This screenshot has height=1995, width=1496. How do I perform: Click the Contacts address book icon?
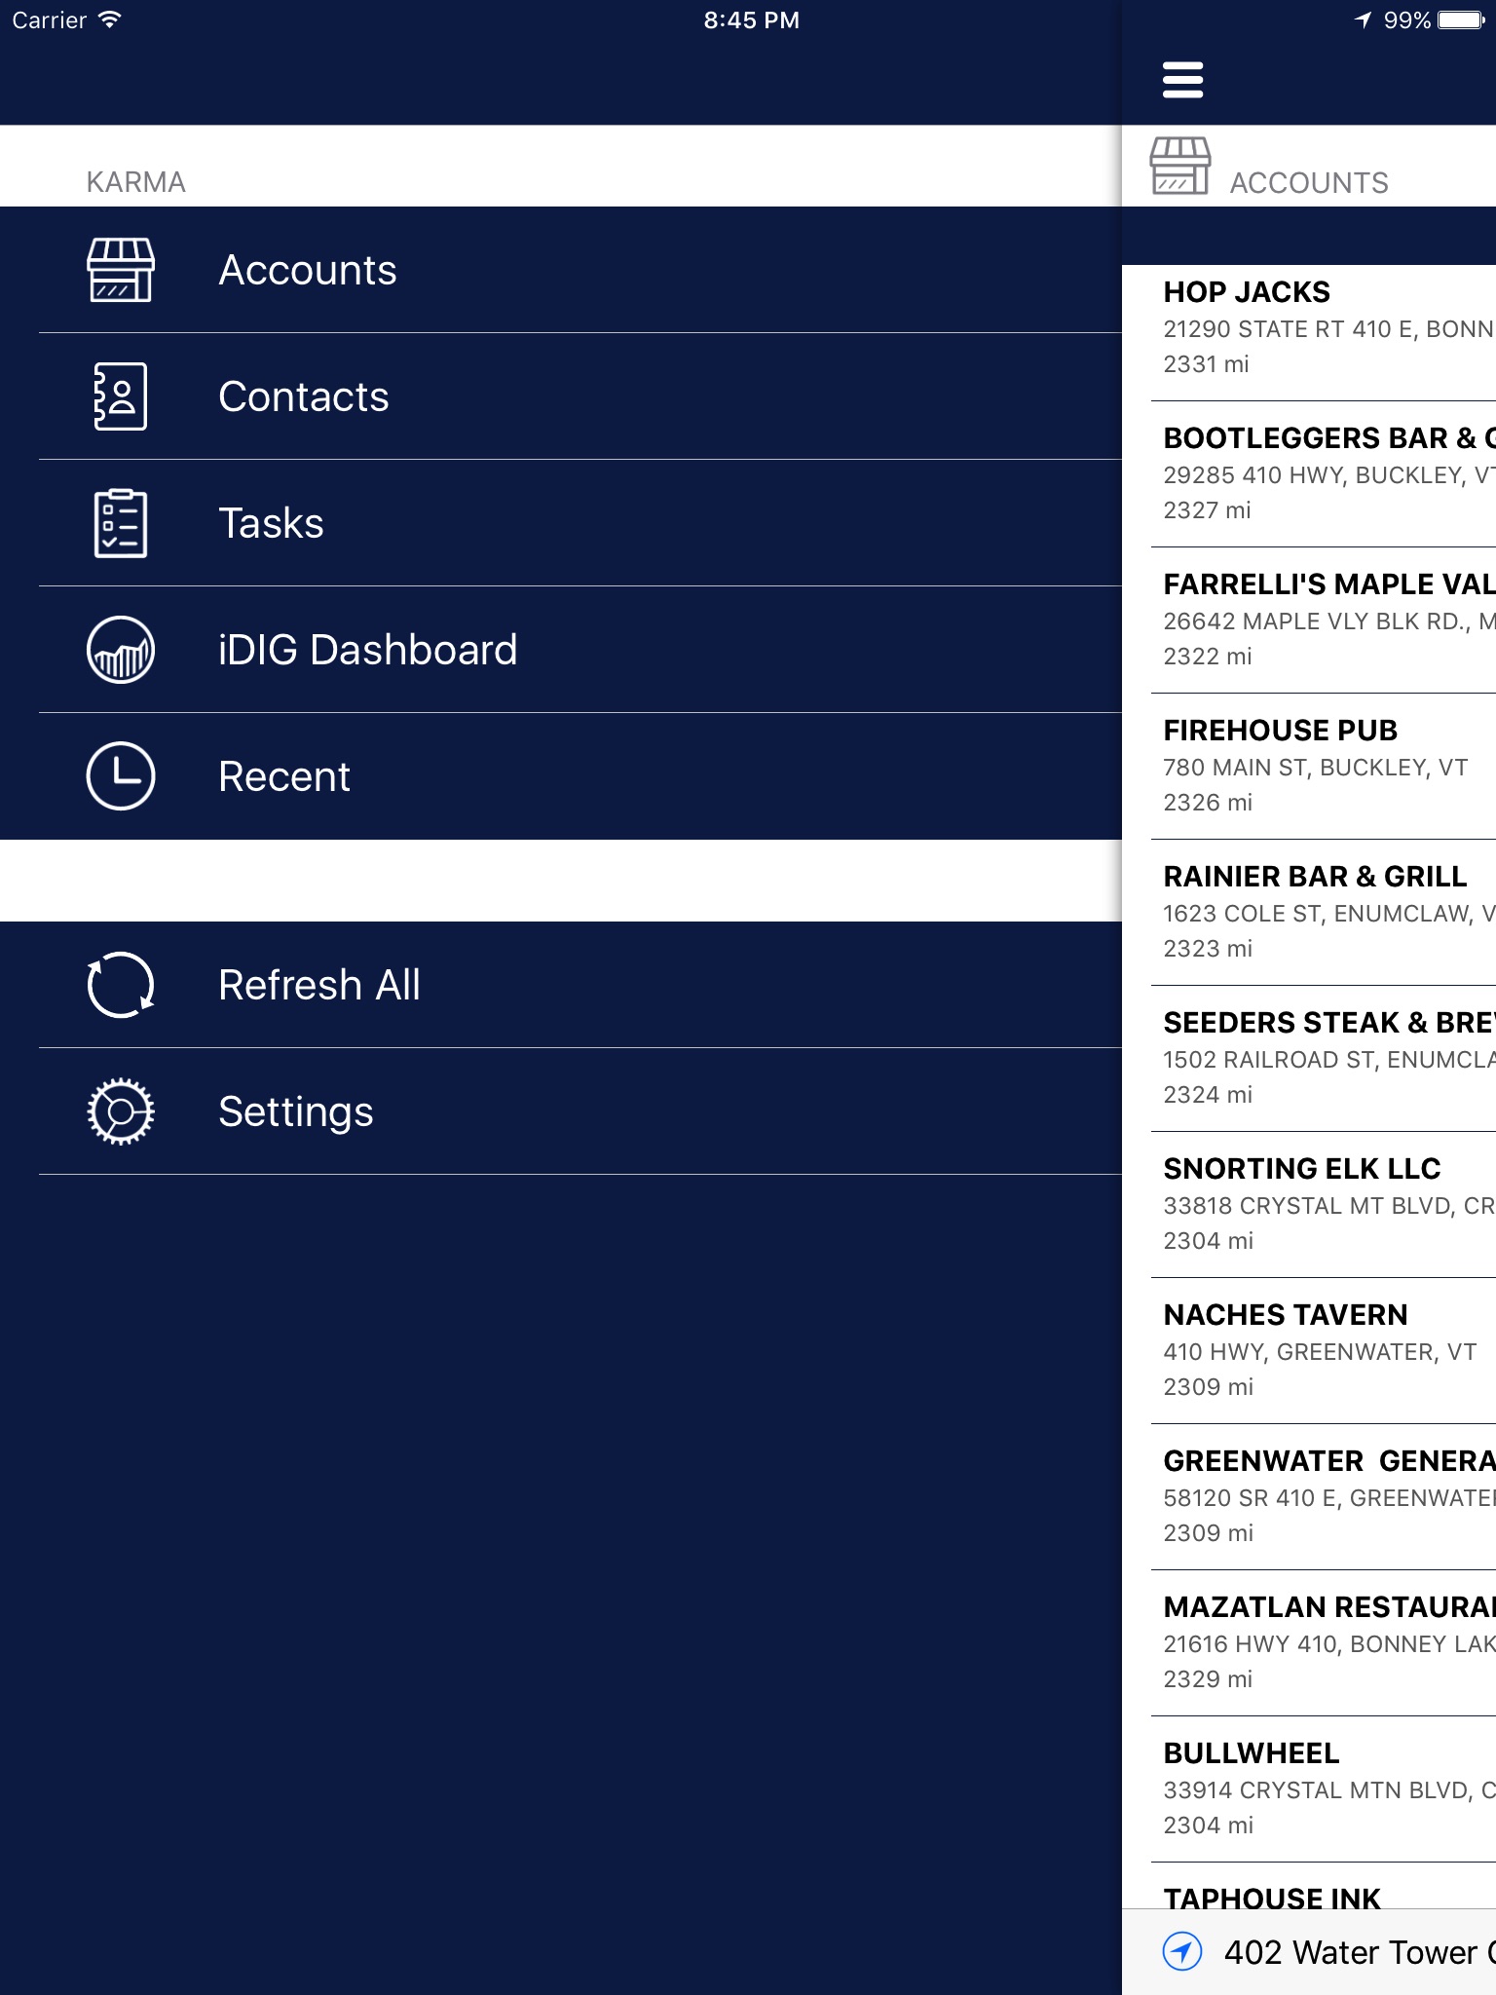tap(121, 396)
